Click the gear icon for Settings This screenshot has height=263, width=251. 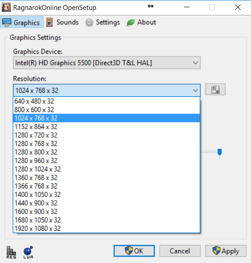(89, 22)
